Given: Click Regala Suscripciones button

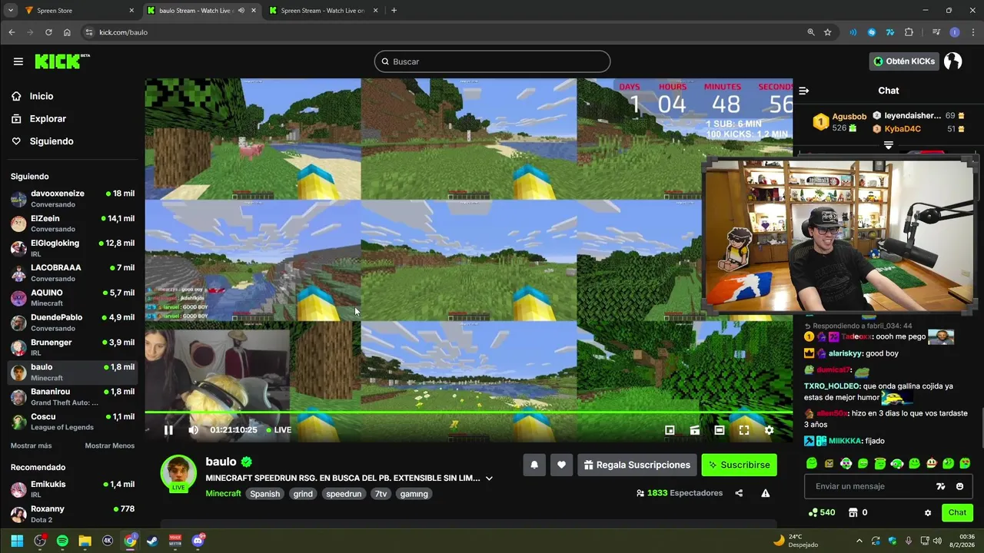Looking at the screenshot, I should click(637, 465).
